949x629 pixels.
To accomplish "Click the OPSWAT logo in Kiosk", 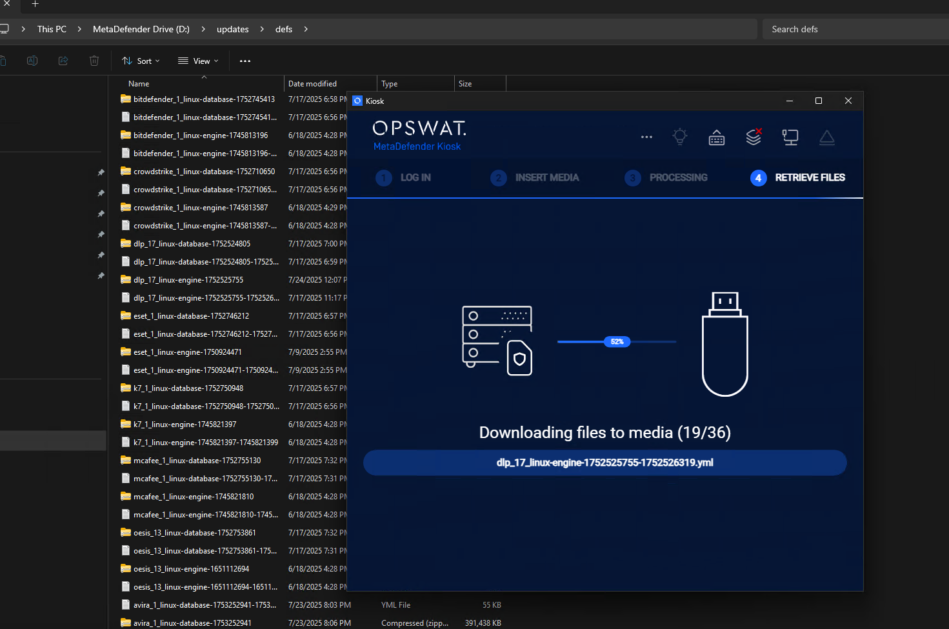I will [x=419, y=128].
